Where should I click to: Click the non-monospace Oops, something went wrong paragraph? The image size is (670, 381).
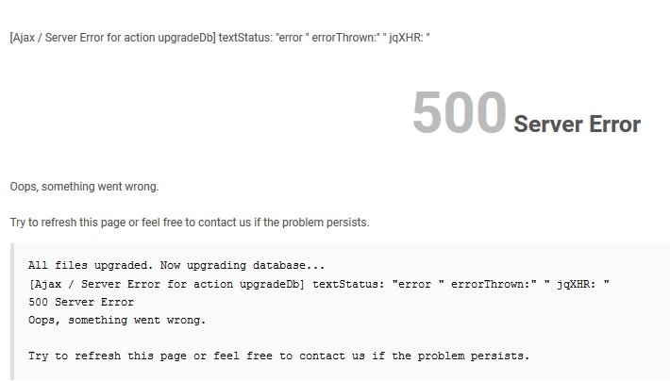tap(84, 187)
